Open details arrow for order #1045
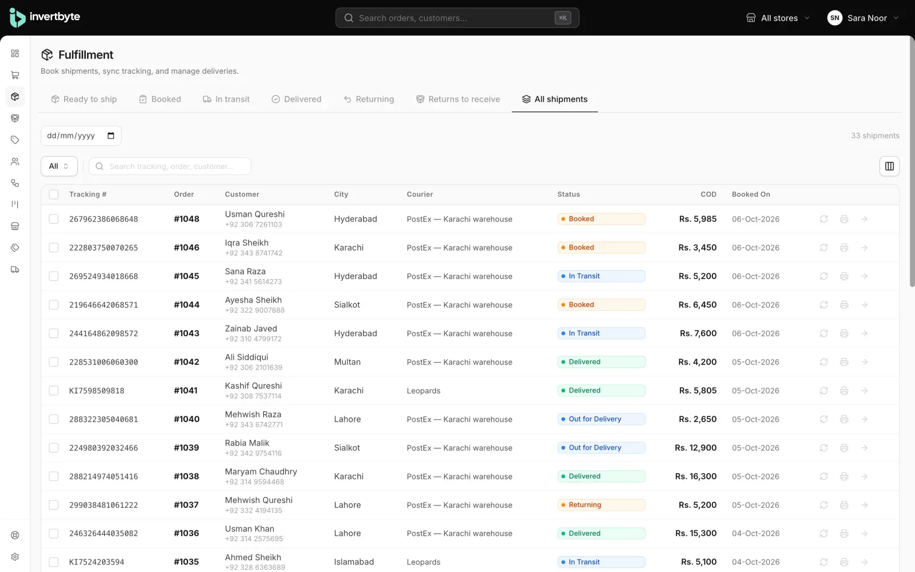 [x=865, y=276]
